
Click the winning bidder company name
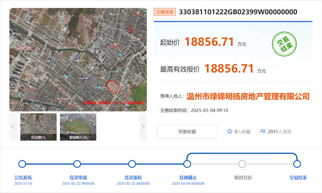[x=248, y=96]
